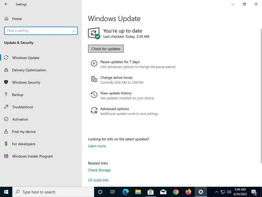Open Change active hours
The image size is (262, 197).
click(116, 77)
